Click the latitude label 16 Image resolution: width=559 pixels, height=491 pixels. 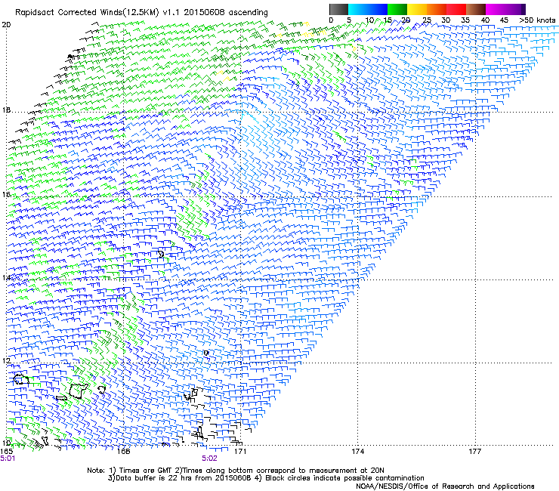click(x=6, y=194)
